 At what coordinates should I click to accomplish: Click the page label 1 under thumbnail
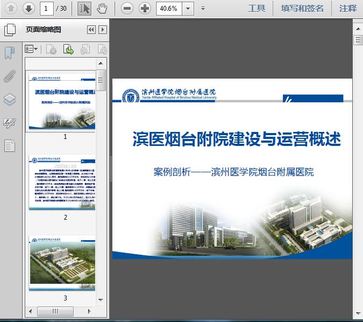(x=65, y=137)
